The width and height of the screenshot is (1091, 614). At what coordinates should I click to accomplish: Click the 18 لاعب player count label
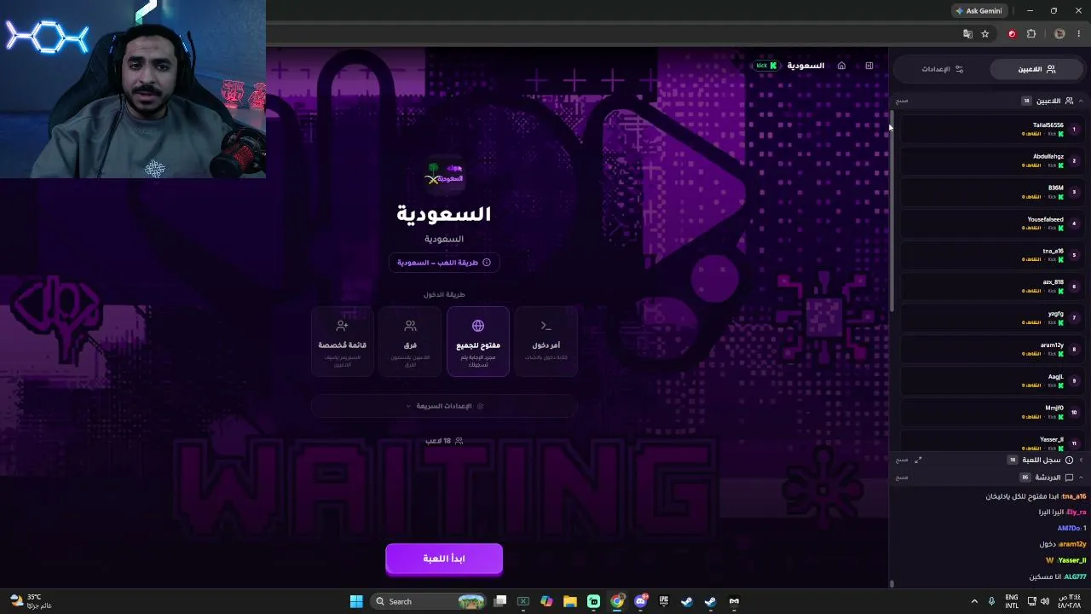click(444, 441)
